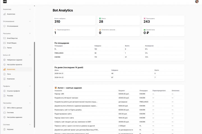202x134 pixels.
Task: Click the Найденные задания sidebar icon
Action: pyautogui.click(x=4, y=60)
